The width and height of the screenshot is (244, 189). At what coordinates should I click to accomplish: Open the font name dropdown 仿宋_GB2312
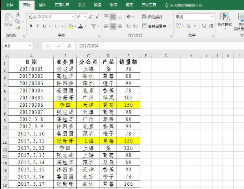[x=73, y=17]
